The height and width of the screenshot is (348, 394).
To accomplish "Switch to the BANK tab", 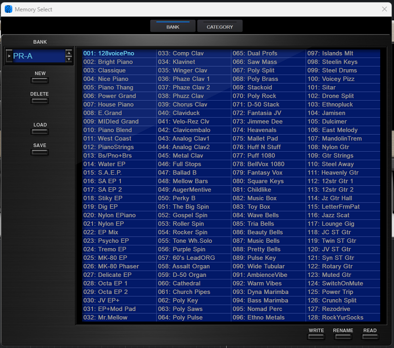I will pyautogui.click(x=173, y=27).
